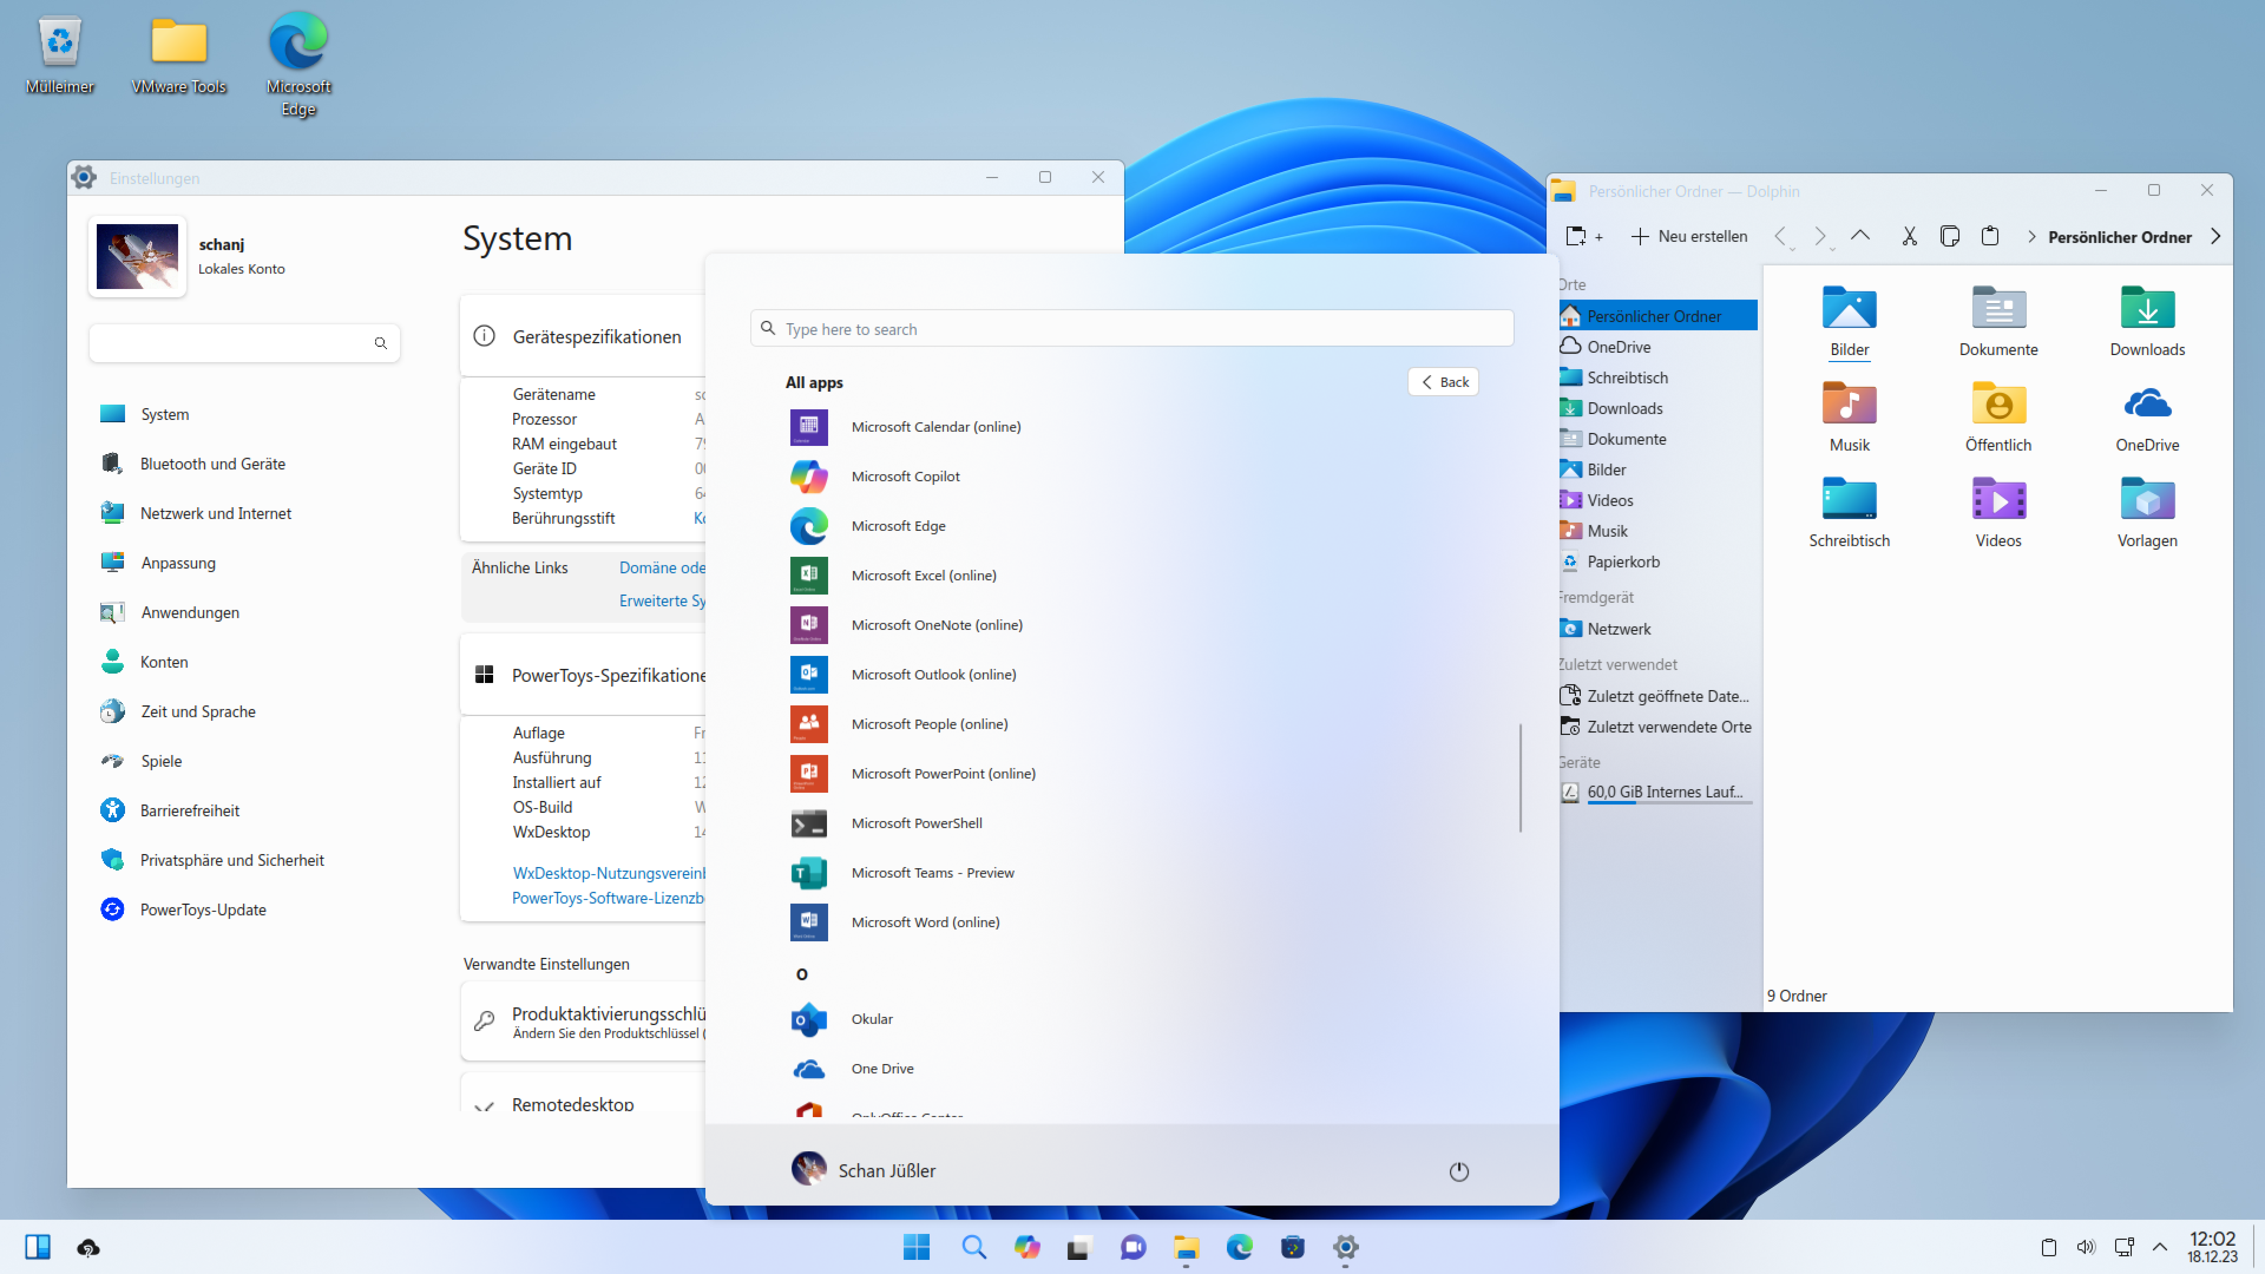Click the Windows Start button on taskbar
This screenshot has width=2265, height=1274.
[x=916, y=1247]
